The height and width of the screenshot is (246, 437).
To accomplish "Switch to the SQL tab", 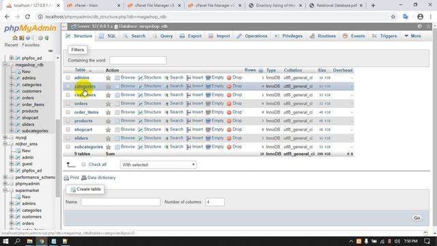I will (108, 36).
